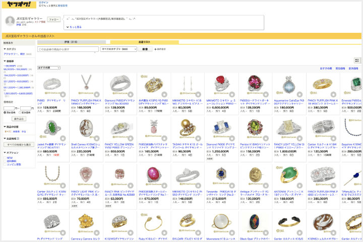The image size is (363, 242).
Task: Add Pt900 diamond ring to watchlist star
Action: point(63,94)
